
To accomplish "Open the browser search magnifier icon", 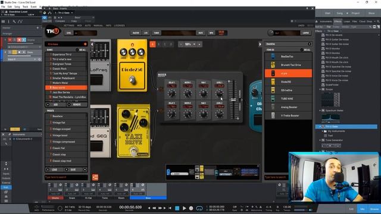I will coord(378,21).
